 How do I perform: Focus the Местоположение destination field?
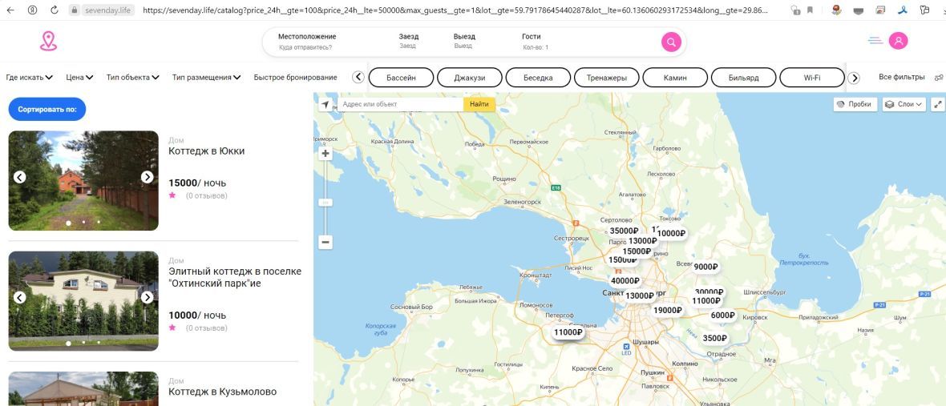[307, 41]
